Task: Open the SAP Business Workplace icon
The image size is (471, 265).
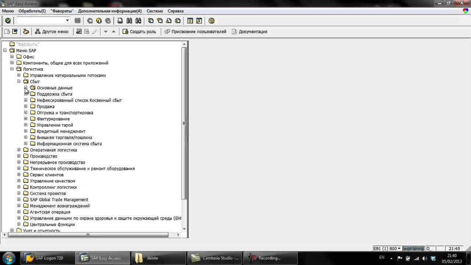Action: [x=26, y=32]
